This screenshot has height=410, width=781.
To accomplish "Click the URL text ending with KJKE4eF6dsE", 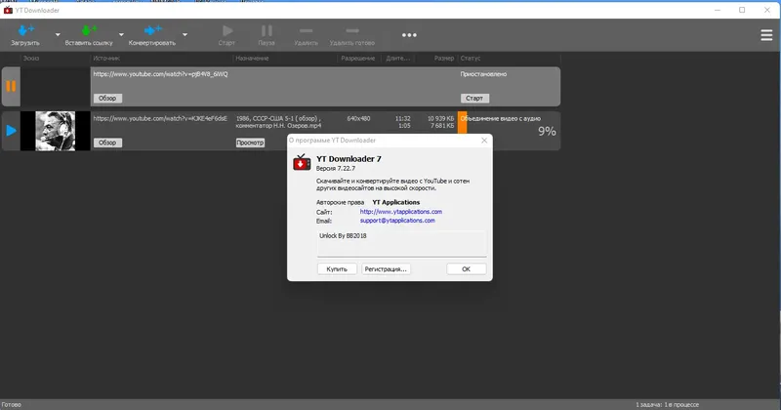I will 160,118.
